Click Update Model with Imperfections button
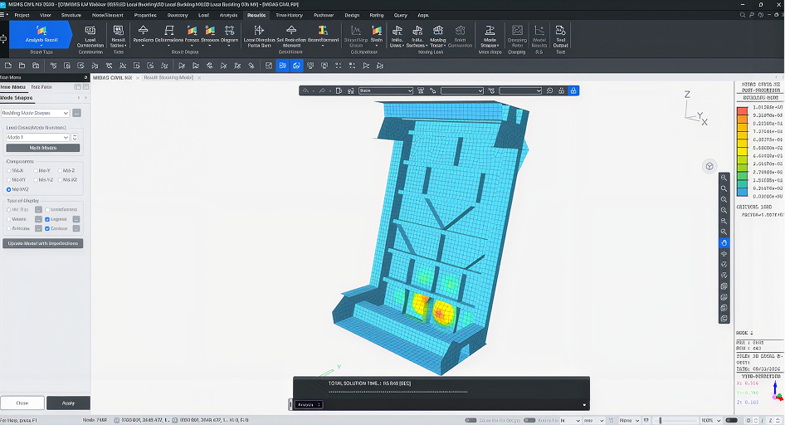The width and height of the screenshot is (785, 425). click(42, 243)
